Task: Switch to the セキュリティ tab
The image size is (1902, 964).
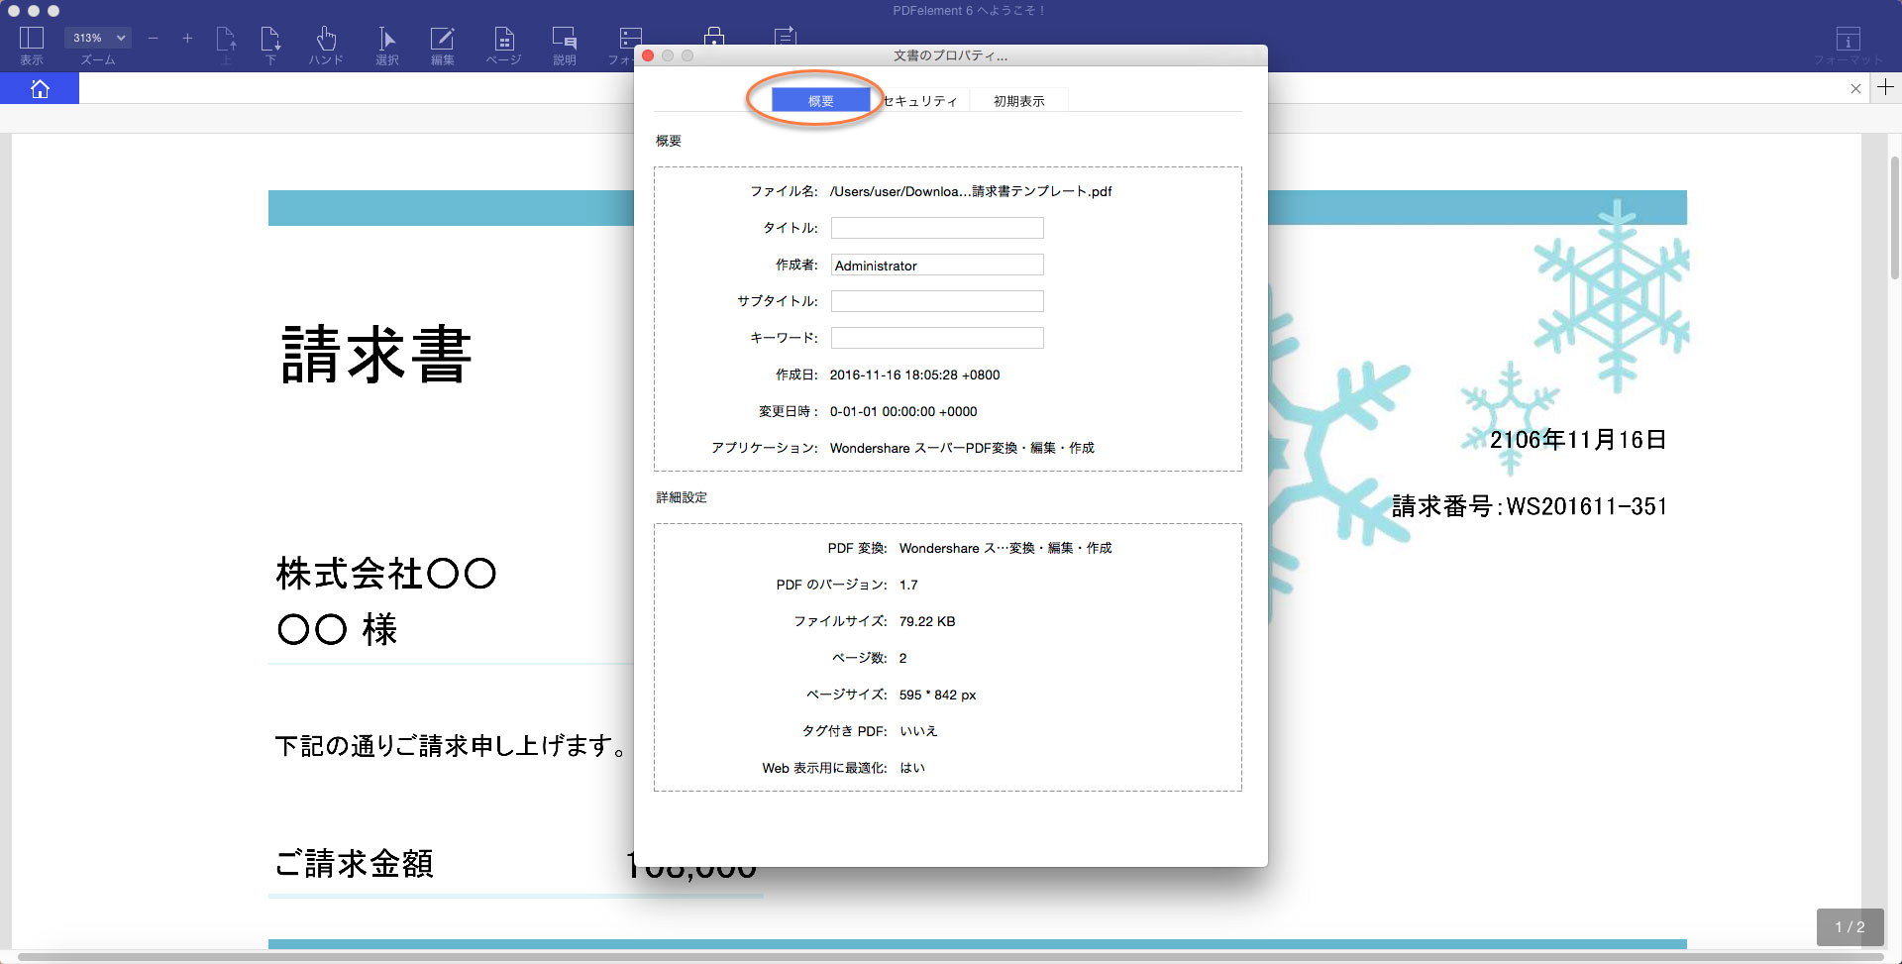Action: (x=919, y=100)
